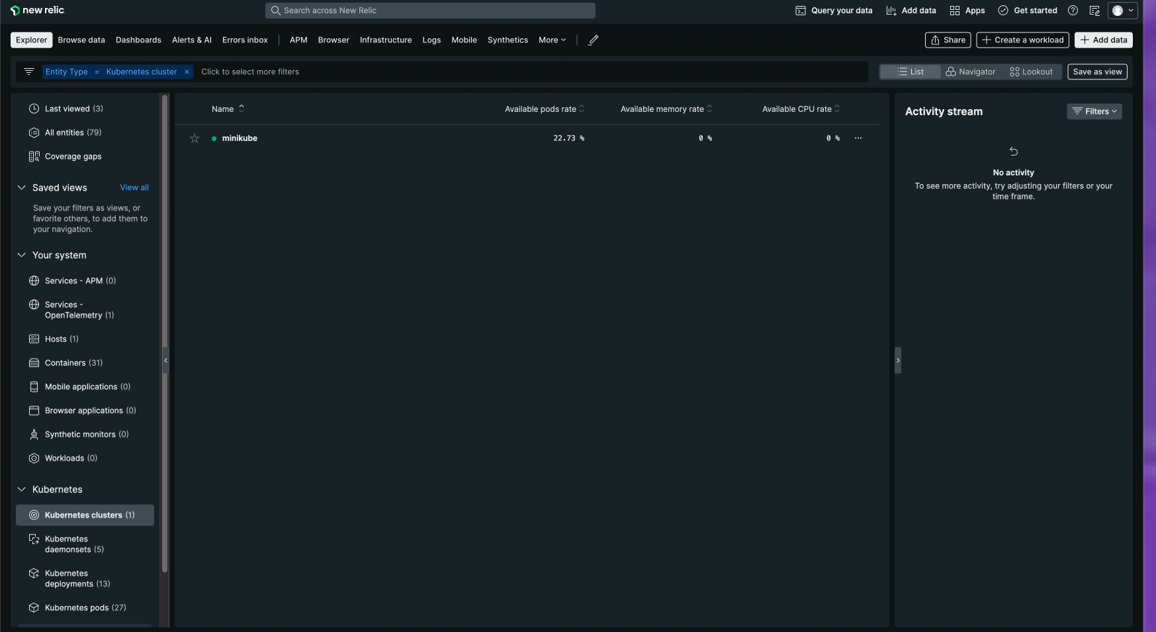Open Errors inbox

click(x=245, y=40)
